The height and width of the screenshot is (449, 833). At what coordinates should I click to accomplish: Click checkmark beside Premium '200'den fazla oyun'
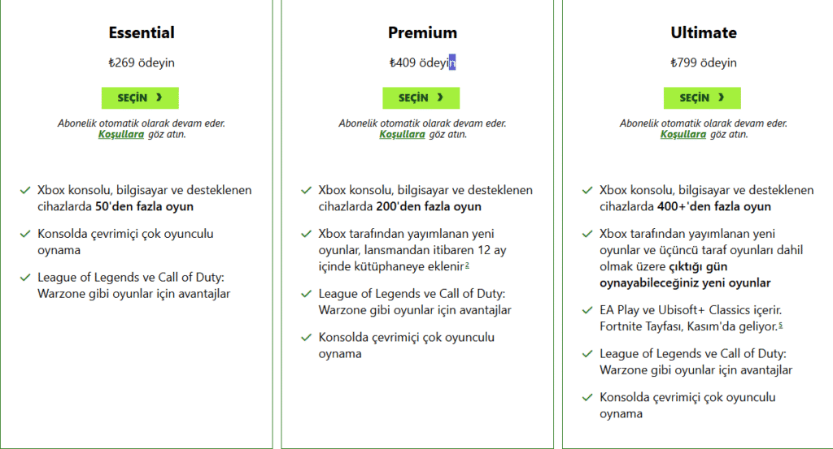point(306,191)
